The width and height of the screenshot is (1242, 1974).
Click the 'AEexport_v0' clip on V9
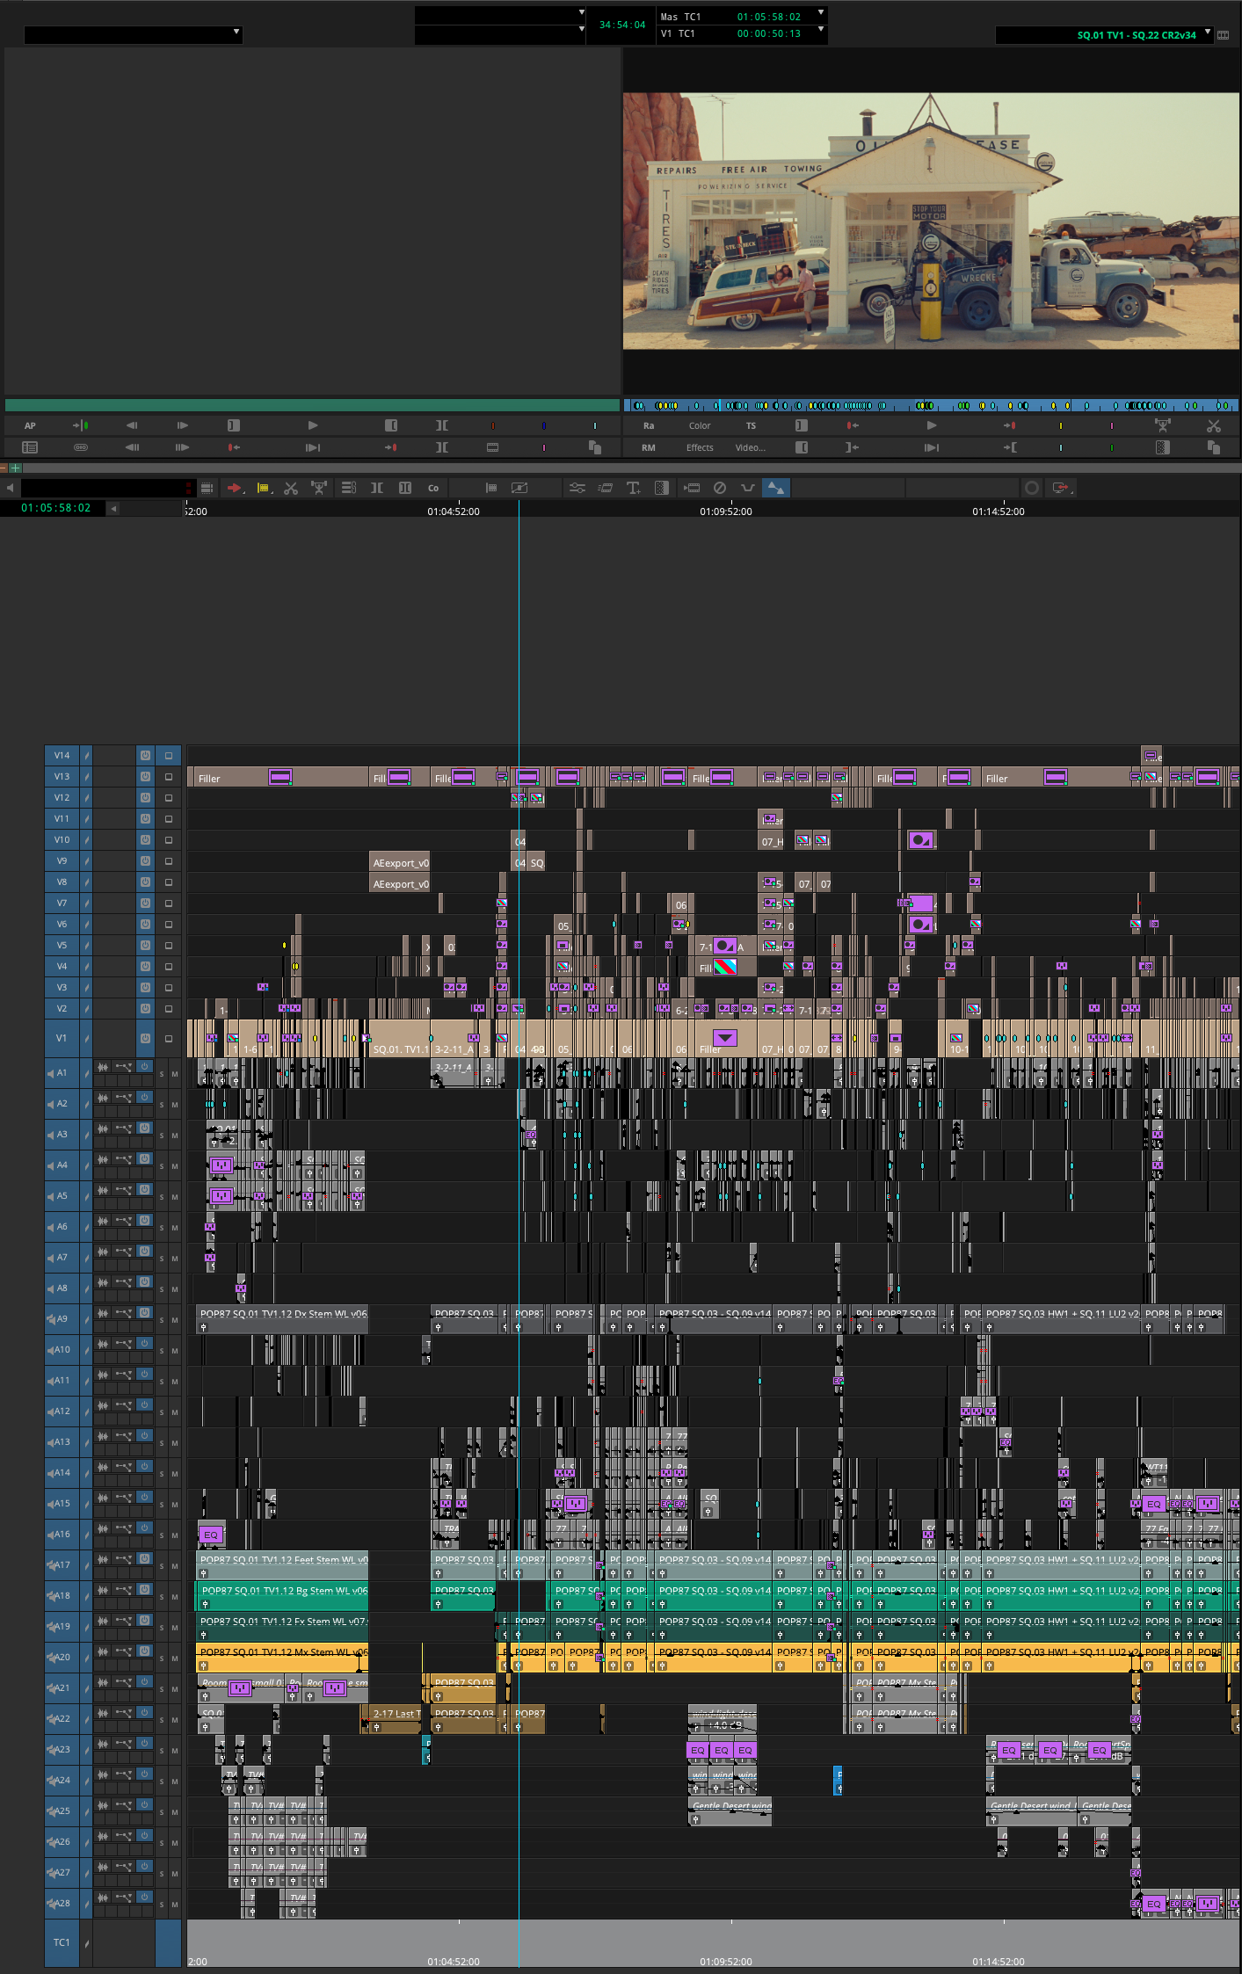click(400, 862)
